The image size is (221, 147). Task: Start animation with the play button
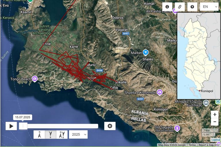[11, 126]
